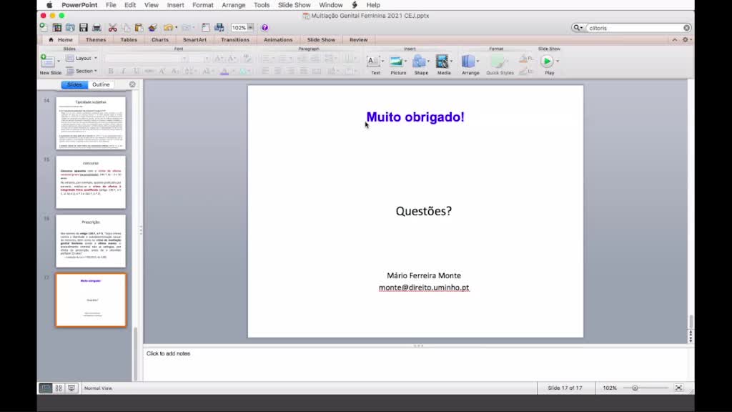Insert a Shape from the ribbon

(x=420, y=63)
